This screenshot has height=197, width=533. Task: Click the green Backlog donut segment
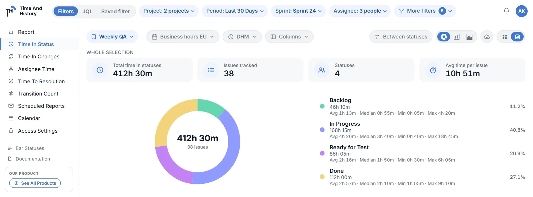coord(210,107)
